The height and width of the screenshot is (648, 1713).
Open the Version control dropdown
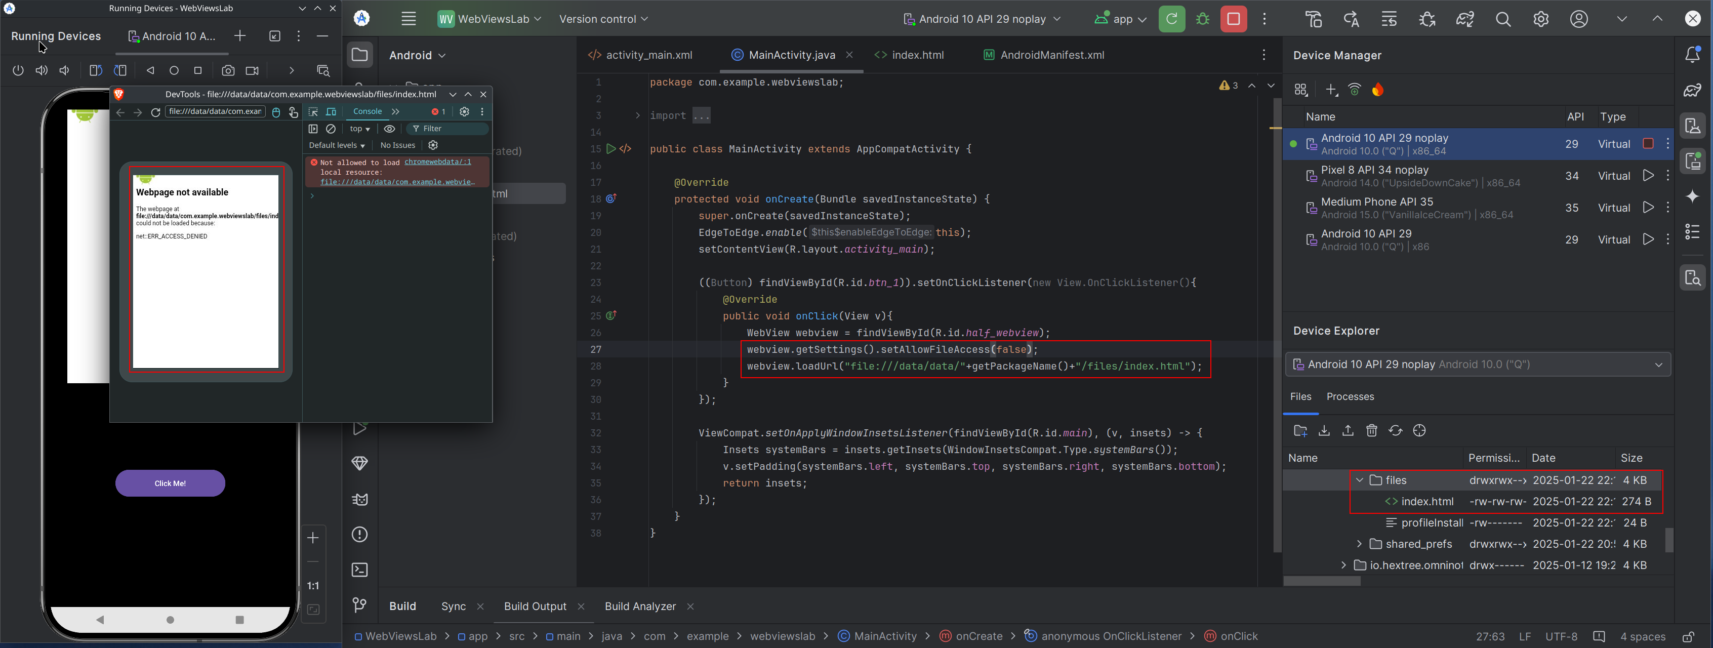(x=603, y=19)
